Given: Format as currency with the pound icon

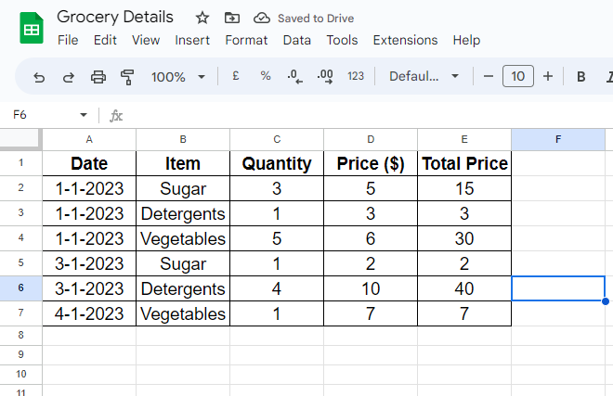Looking at the screenshot, I should (236, 76).
